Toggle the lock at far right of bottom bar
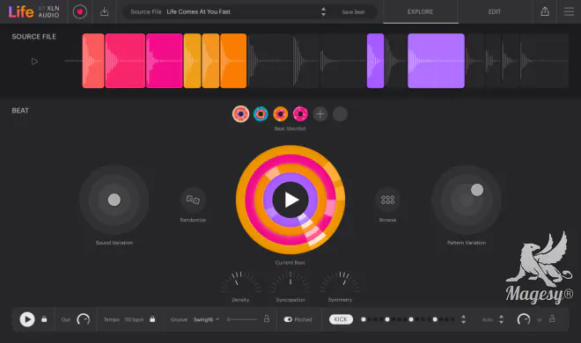Screen dimensions: 581x343 (552, 318)
